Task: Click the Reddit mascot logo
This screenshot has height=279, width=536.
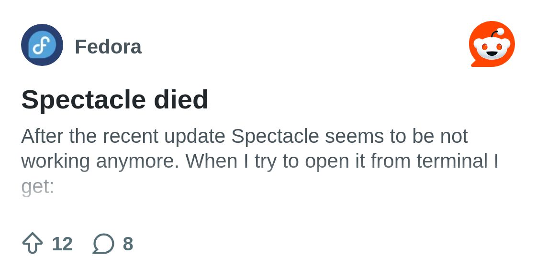Action: pos(491,44)
